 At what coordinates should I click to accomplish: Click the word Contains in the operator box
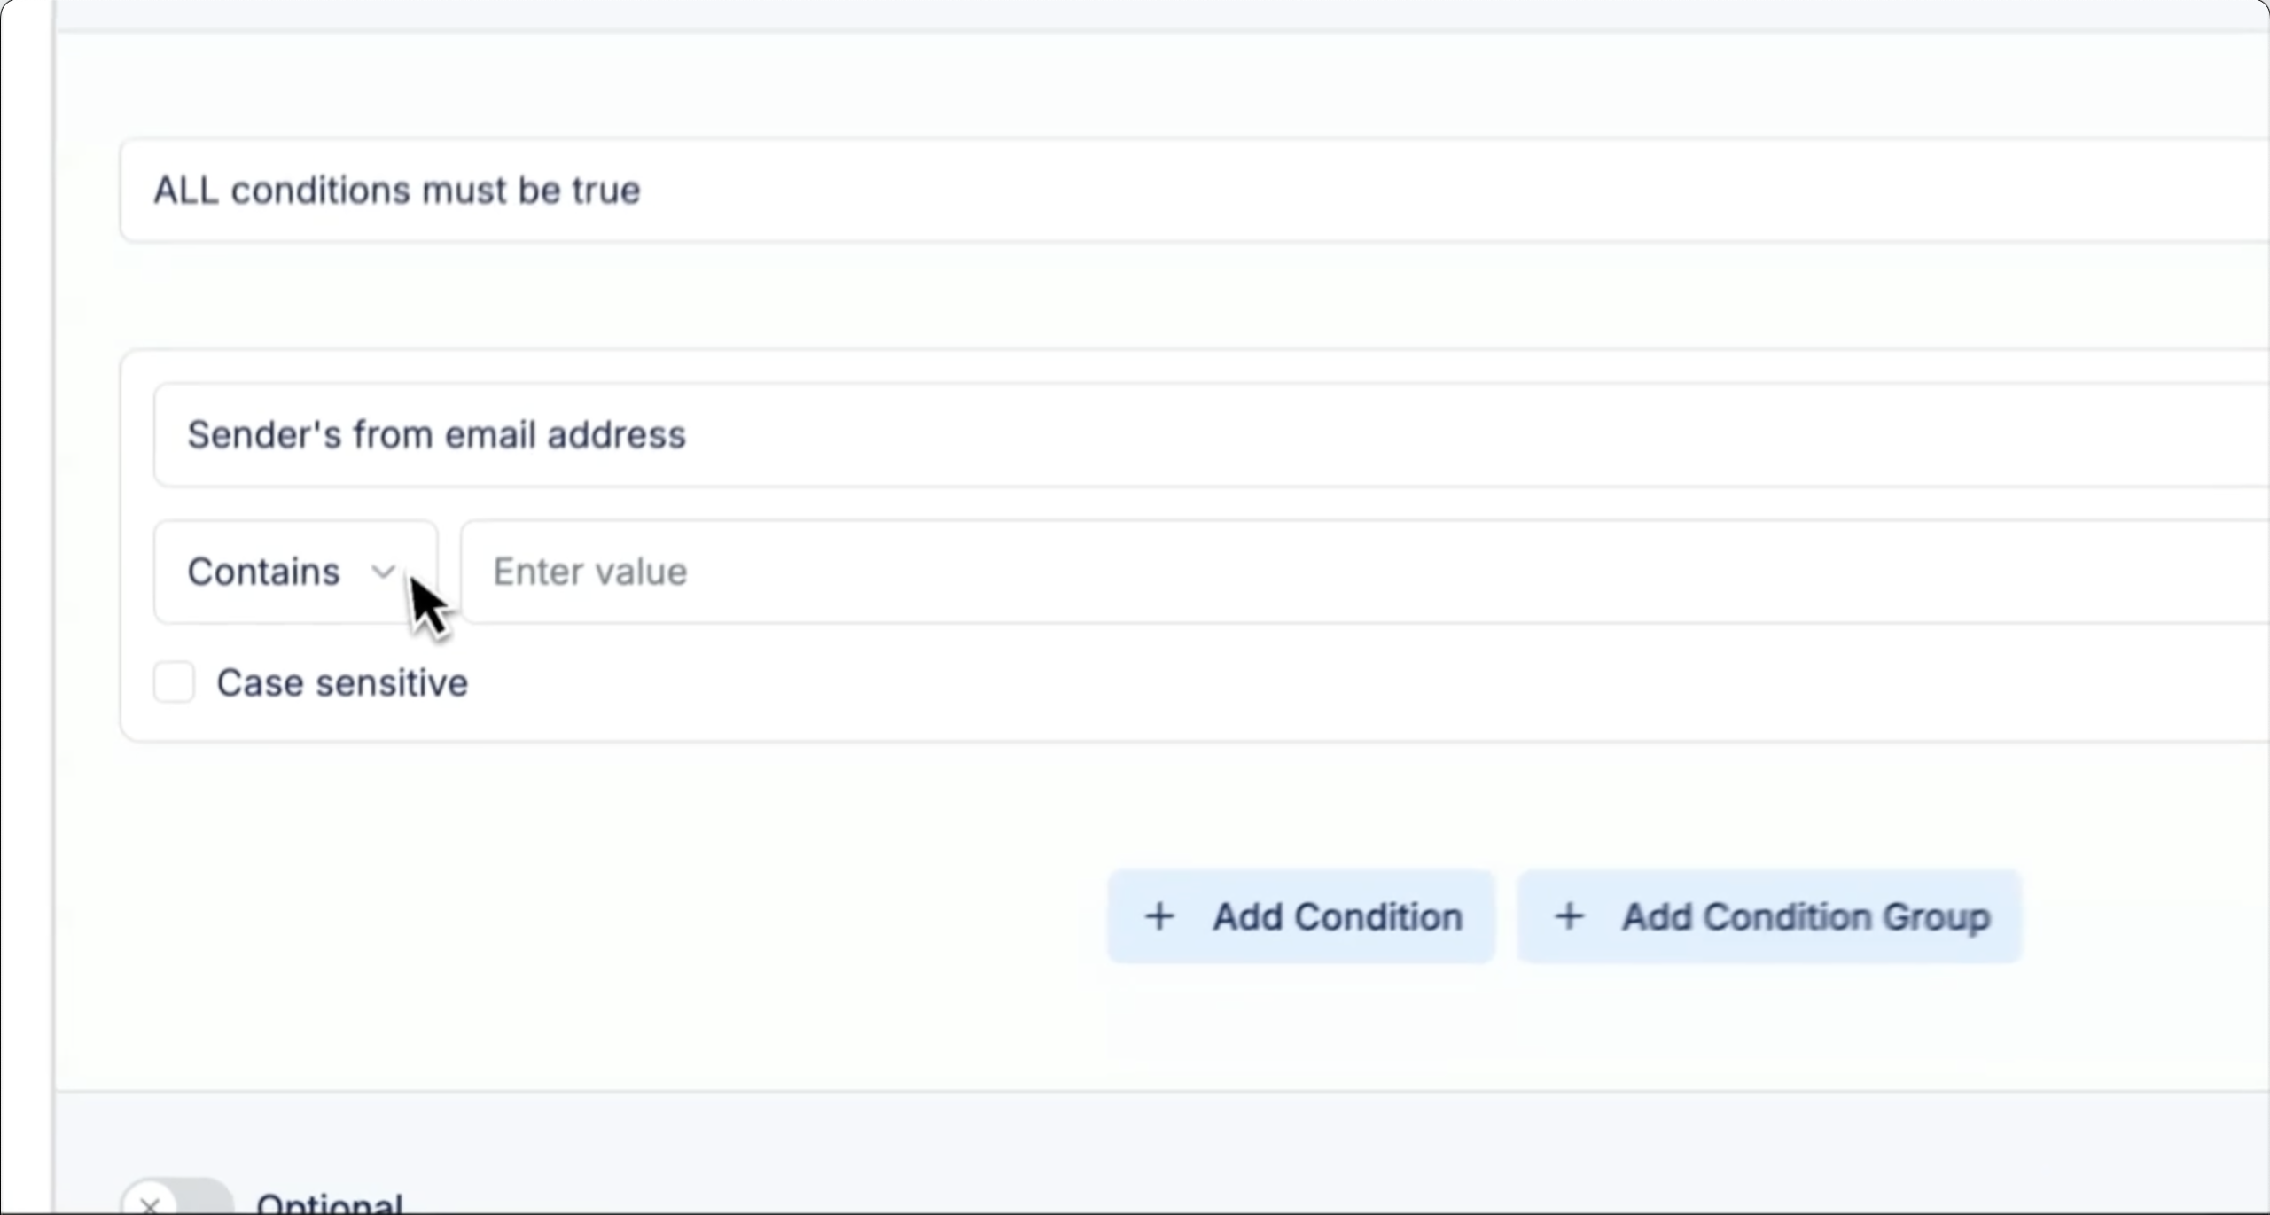pyautogui.click(x=263, y=572)
